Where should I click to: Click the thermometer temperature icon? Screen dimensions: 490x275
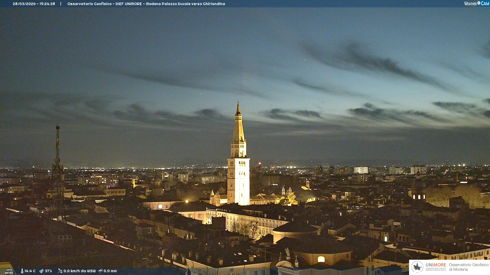click(22, 271)
